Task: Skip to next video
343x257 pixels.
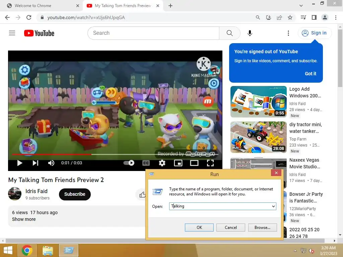Action: [36, 163]
